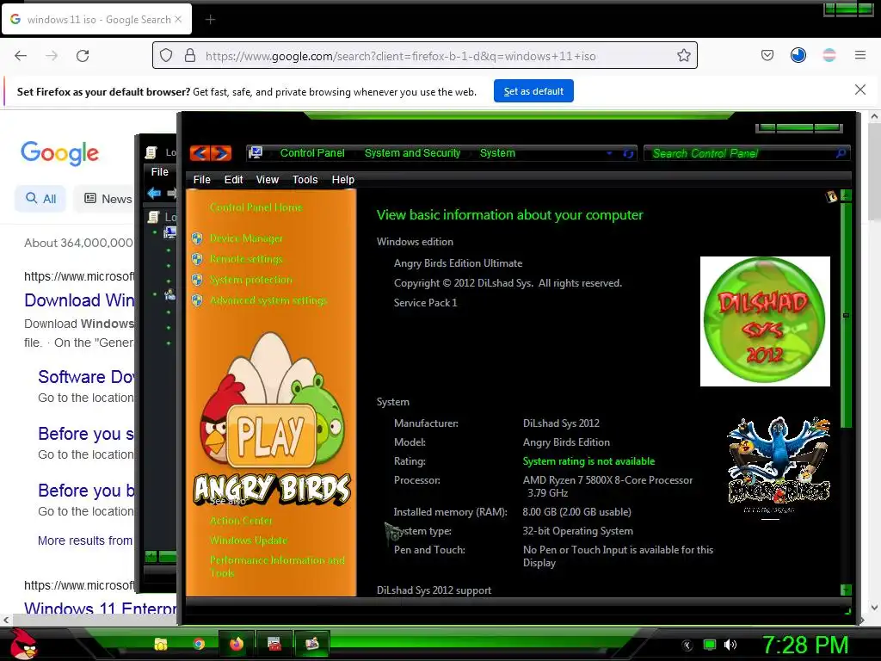Image resolution: width=881 pixels, height=661 pixels.
Task: Select computer icon in background window tree
Action: point(169,232)
